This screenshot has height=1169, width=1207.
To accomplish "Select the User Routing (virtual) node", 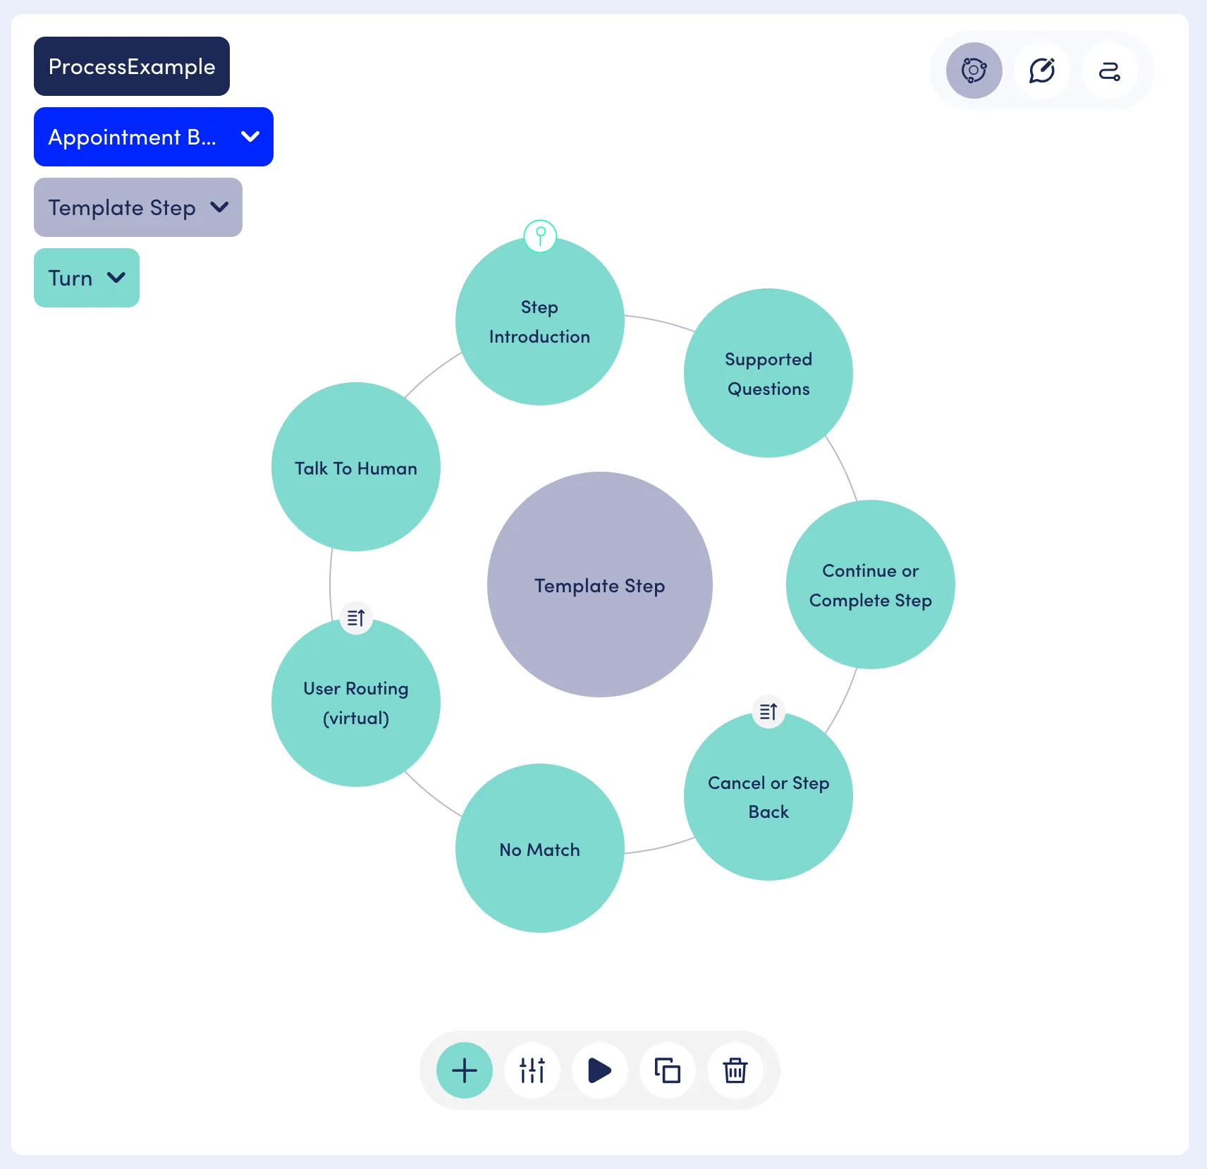I will click(x=356, y=702).
